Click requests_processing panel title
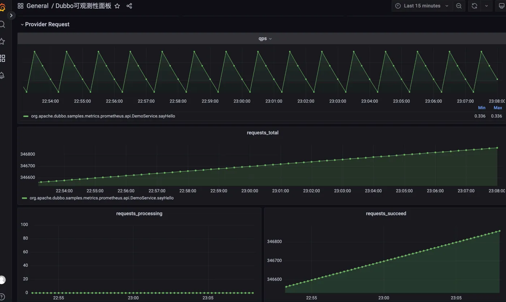The height and width of the screenshot is (302, 506). pos(139,213)
